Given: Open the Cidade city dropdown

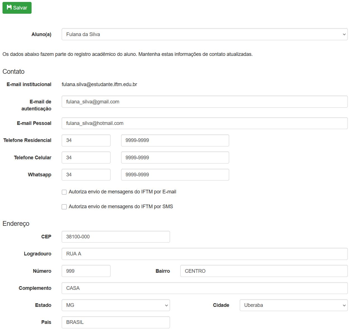Looking at the screenshot, I should click(293, 305).
